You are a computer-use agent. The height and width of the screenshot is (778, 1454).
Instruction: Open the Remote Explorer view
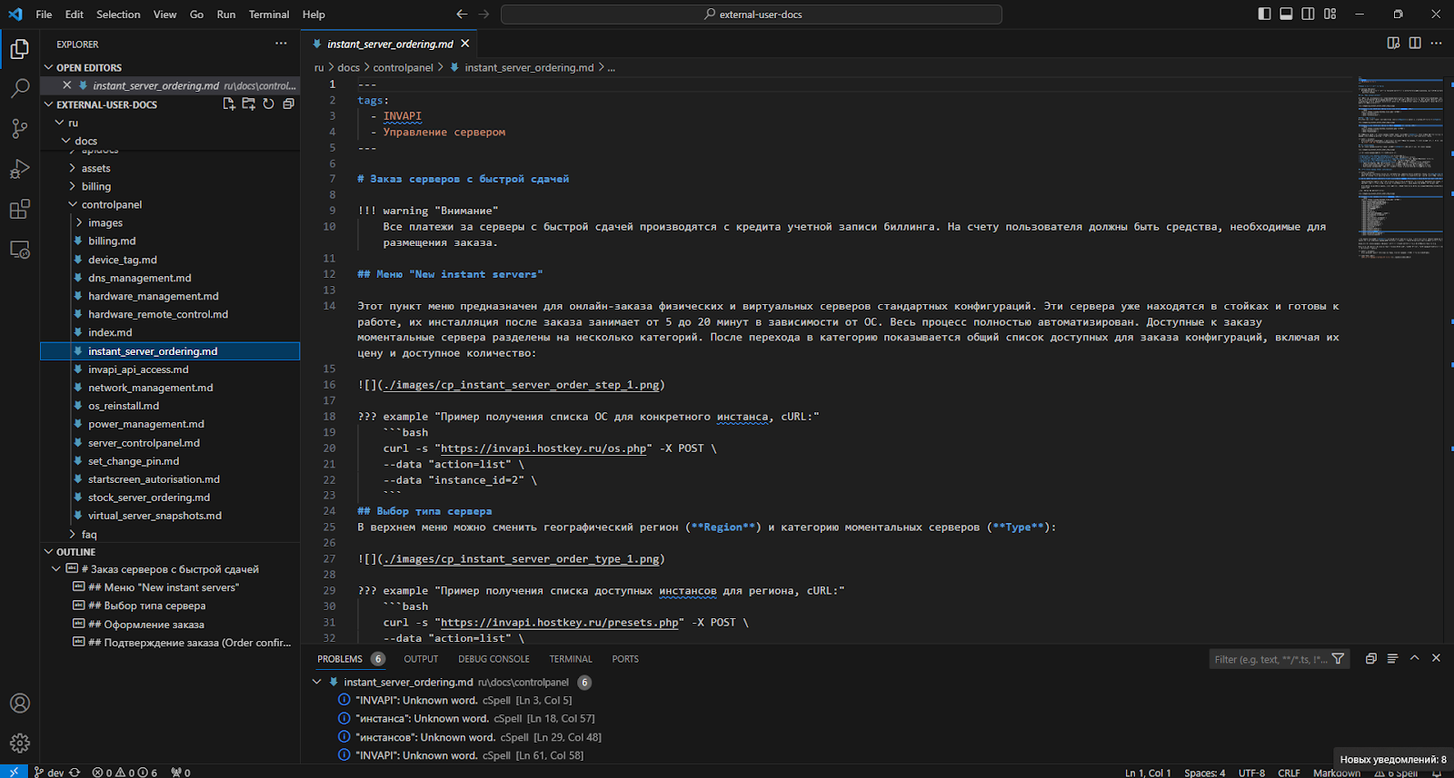(19, 250)
